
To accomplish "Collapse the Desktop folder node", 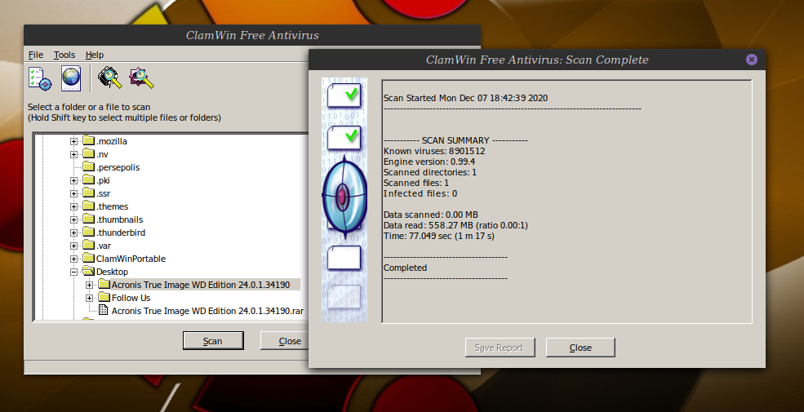I will (x=73, y=272).
